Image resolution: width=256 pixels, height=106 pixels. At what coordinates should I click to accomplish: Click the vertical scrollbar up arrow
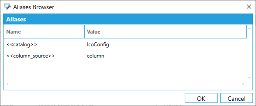click(x=249, y=28)
